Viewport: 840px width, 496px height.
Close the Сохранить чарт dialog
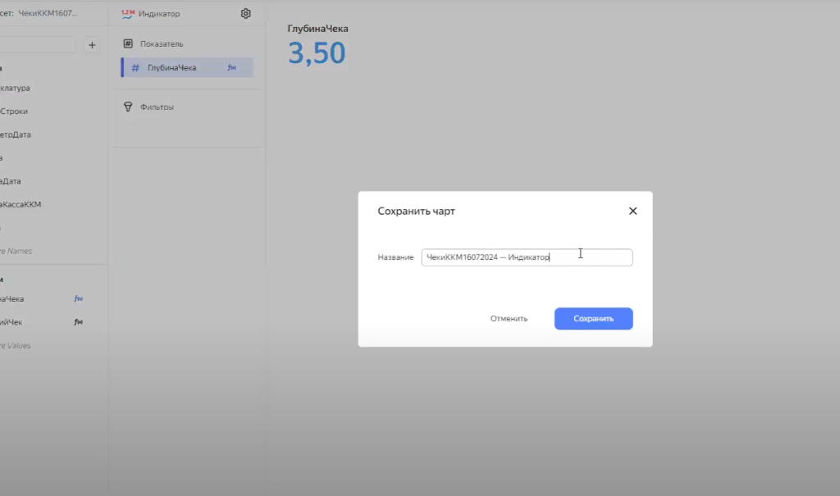632,211
